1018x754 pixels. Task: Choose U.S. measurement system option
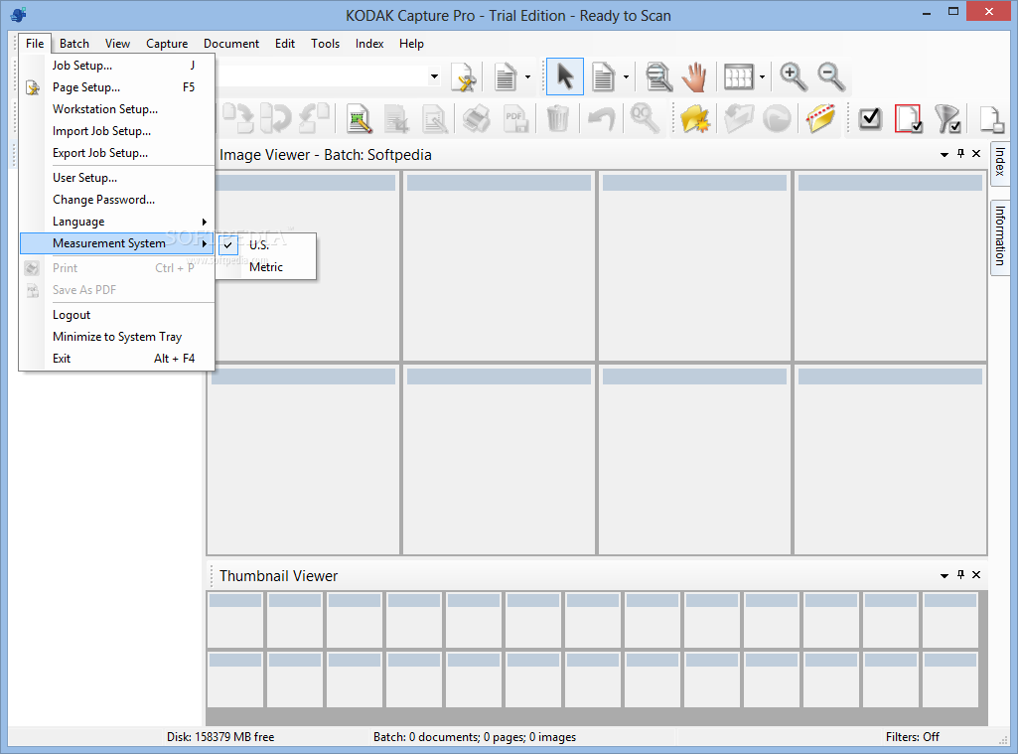[267, 244]
